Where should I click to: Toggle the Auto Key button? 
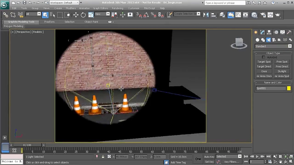click(x=209, y=157)
